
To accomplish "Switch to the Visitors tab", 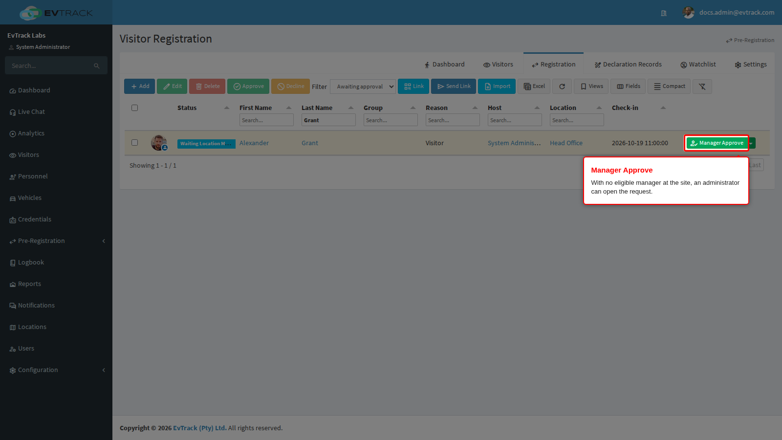I will pyautogui.click(x=498, y=65).
